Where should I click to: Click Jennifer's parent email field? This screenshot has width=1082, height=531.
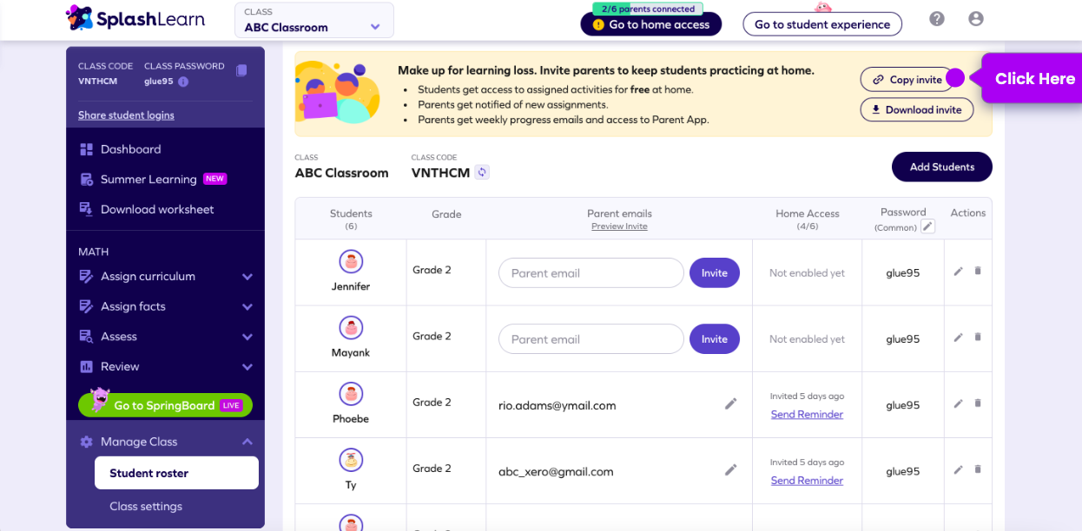tap(590, 273)
